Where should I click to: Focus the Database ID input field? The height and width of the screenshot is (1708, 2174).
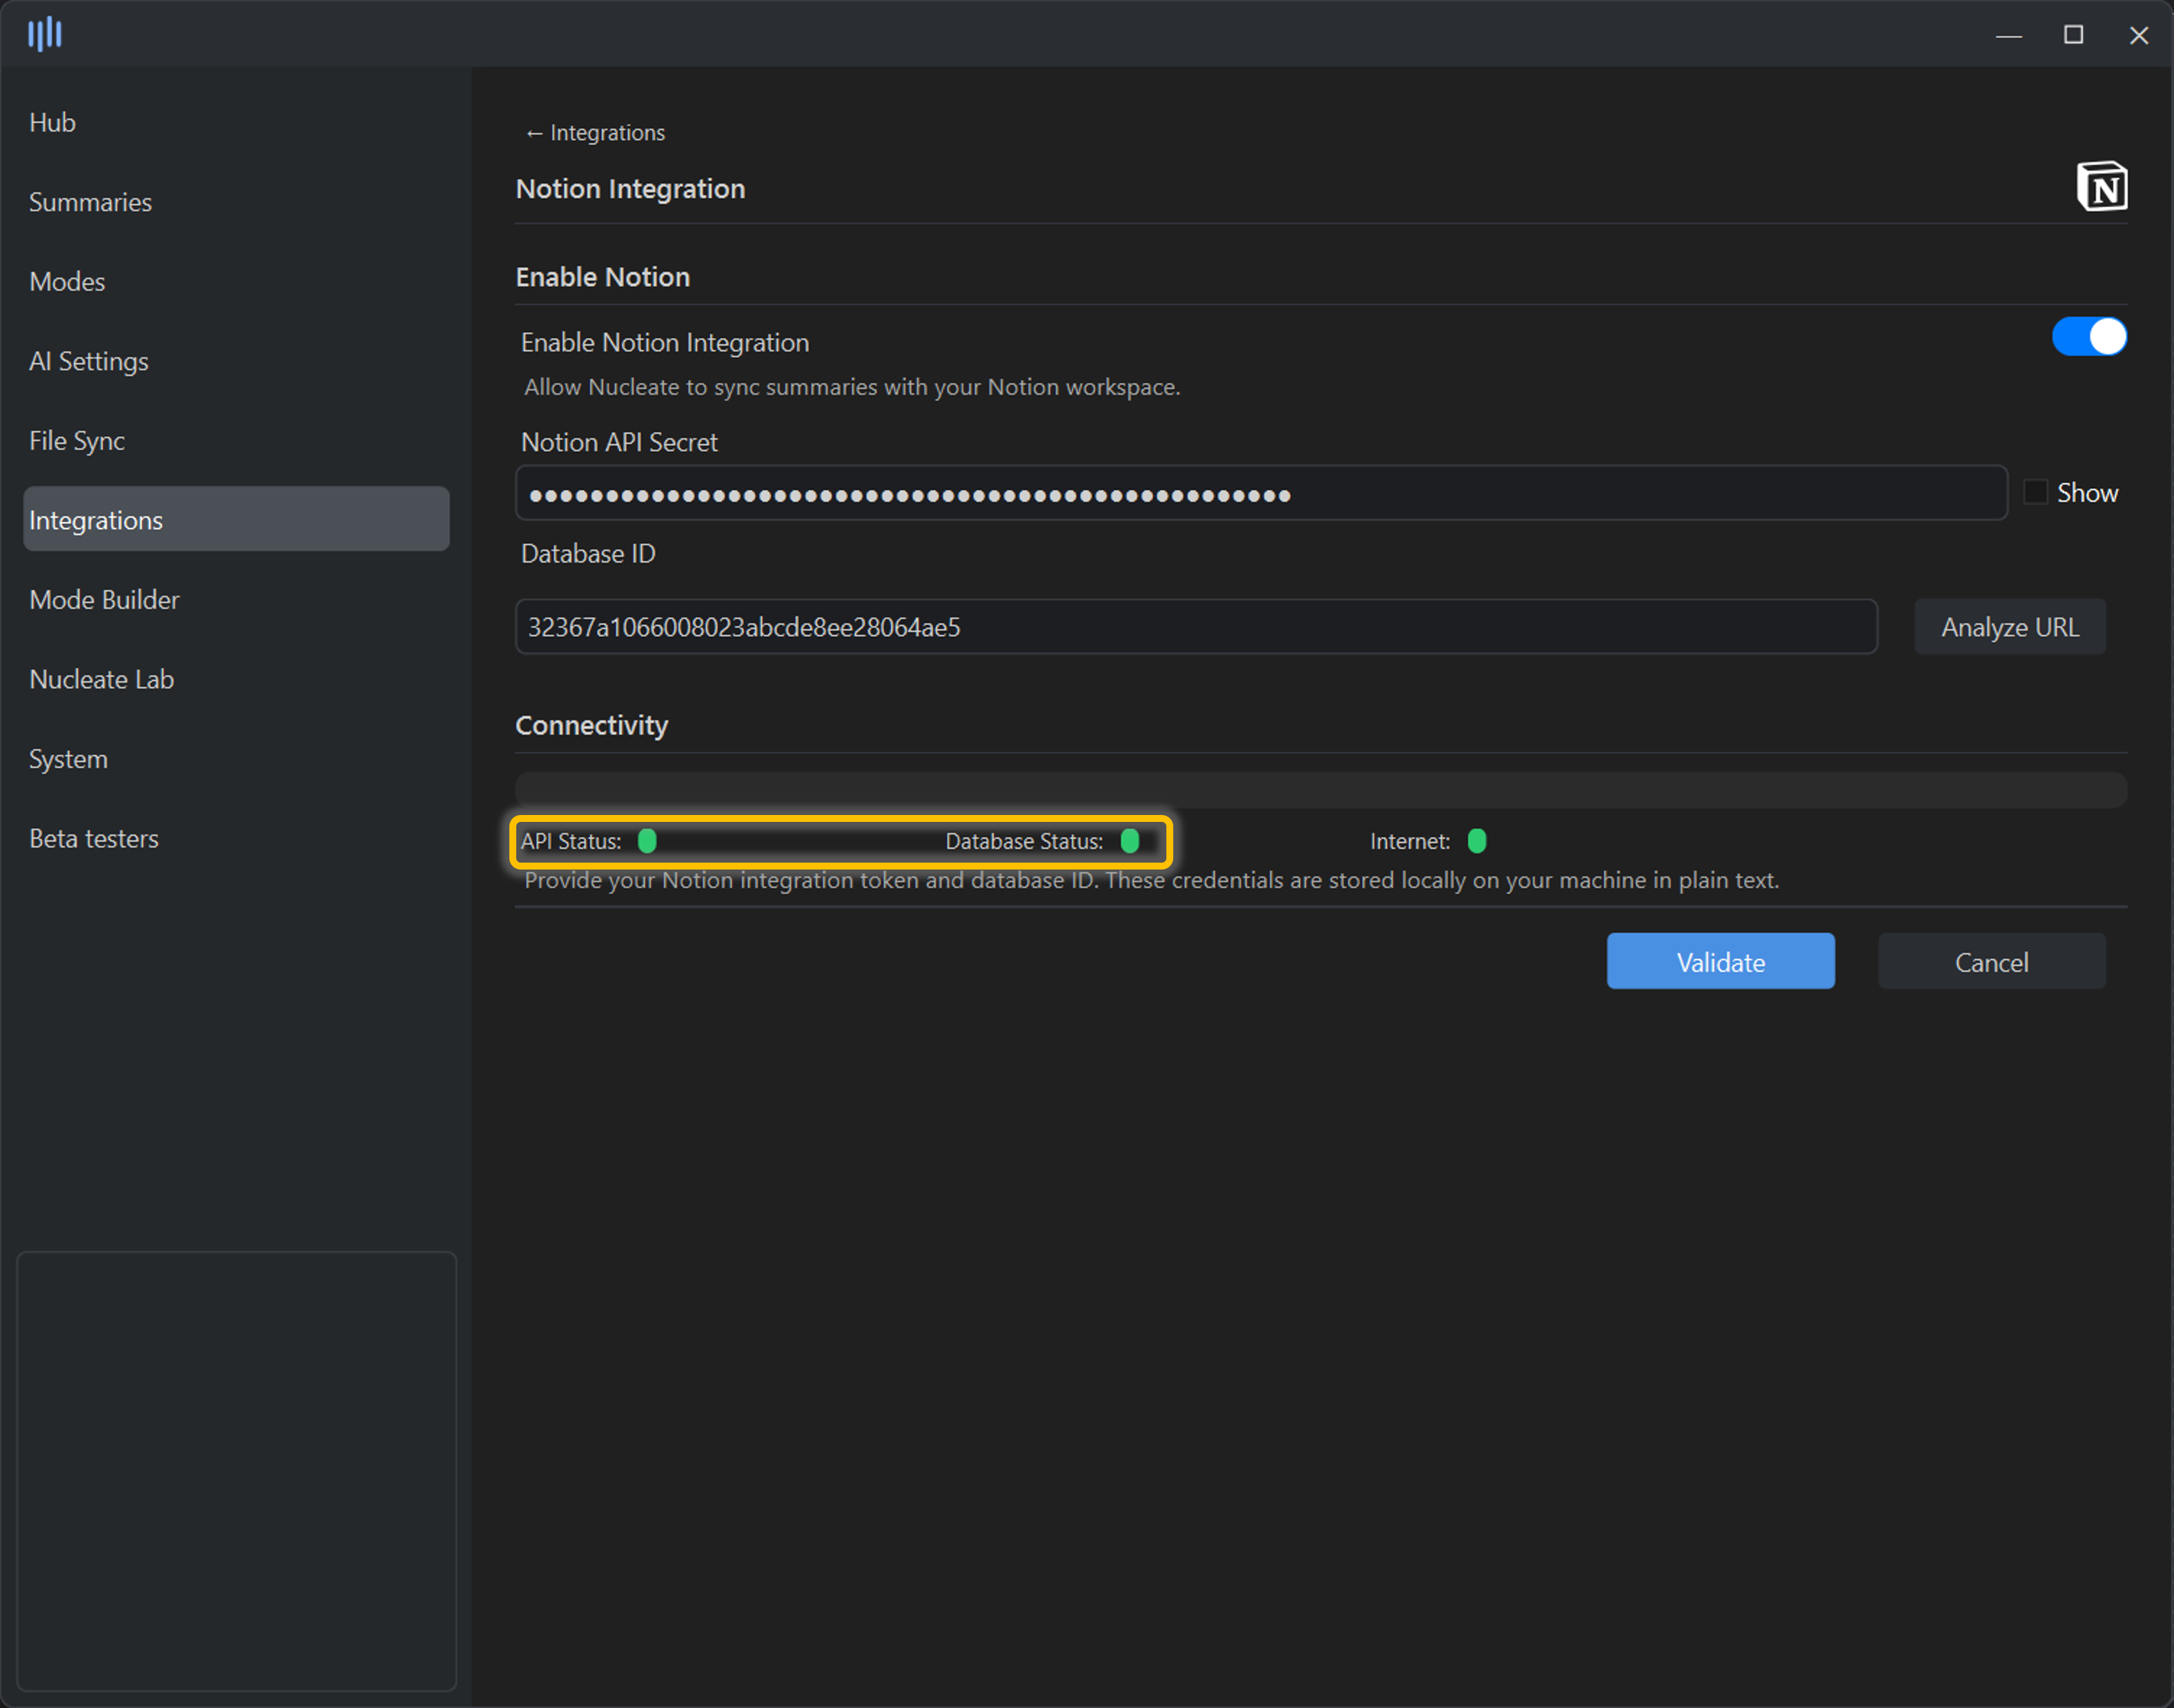click(x=1195, y=627)
